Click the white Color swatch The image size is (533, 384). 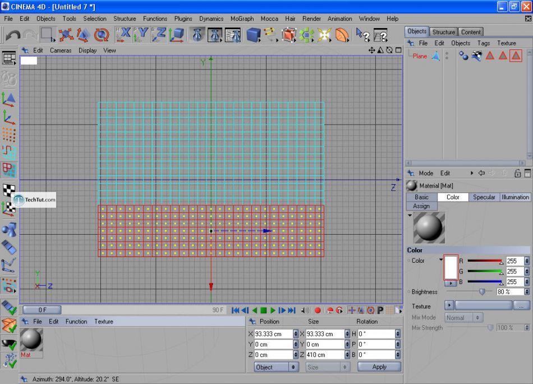[x=451, y=267]
